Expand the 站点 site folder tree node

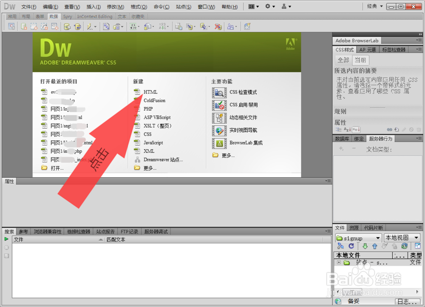coord(339,262)
